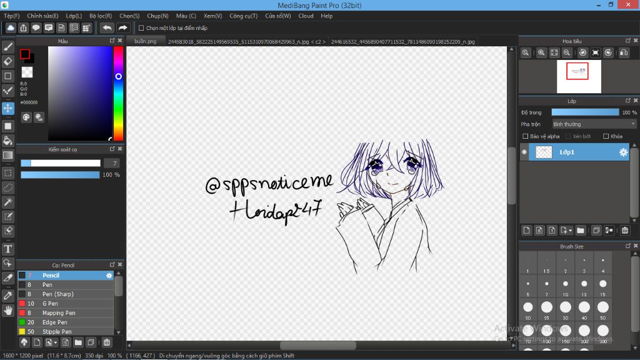Enable 'Chọn một lớp tại điểm nhấp' checkbox
This screenshot has height=360, width=640.
click(x=141, y=28)
